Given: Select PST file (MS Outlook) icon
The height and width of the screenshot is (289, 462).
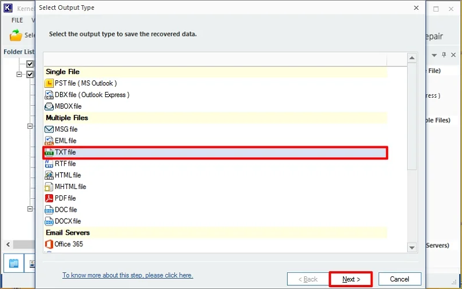Looking at the screenshot, I should coord(49,83).
